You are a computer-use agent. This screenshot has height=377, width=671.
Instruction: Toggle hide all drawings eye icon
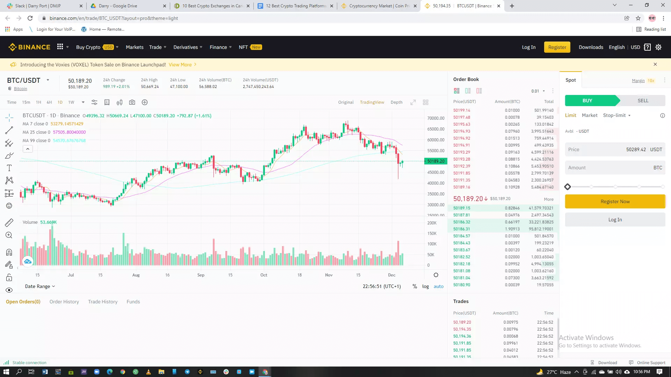tap(9, 290)
